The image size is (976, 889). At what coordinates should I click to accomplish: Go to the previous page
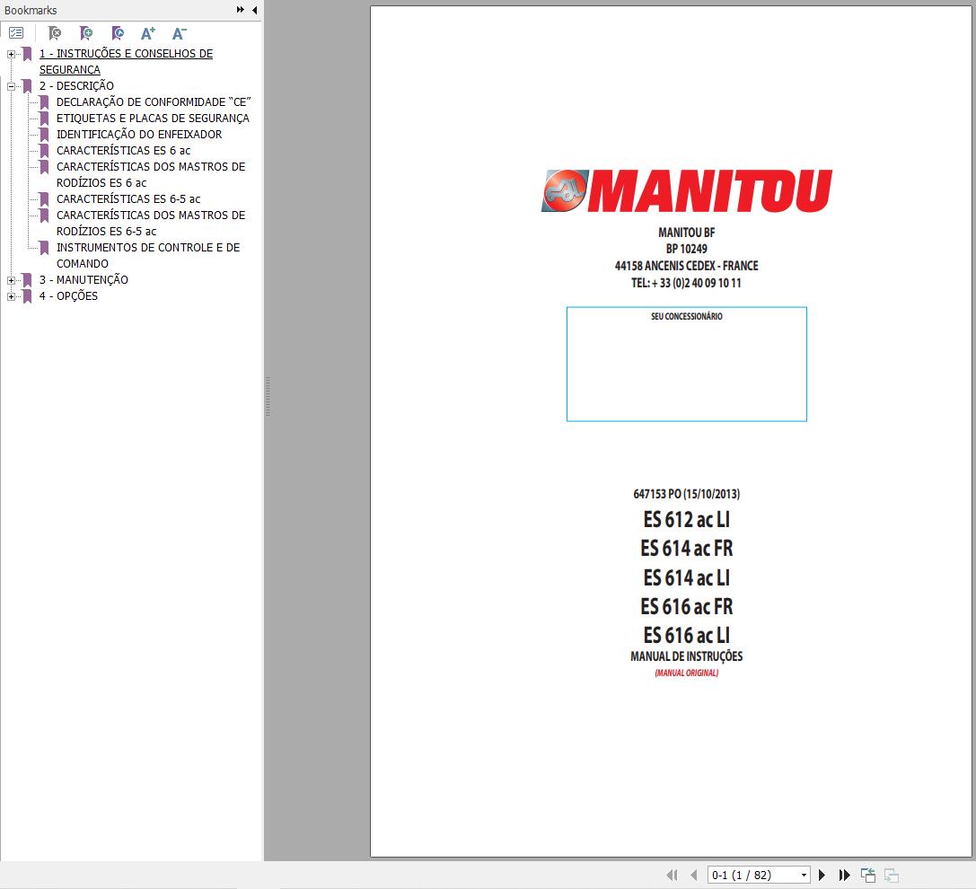pos(693,875)
